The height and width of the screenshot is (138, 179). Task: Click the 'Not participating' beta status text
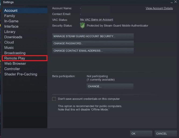[97, 76]
